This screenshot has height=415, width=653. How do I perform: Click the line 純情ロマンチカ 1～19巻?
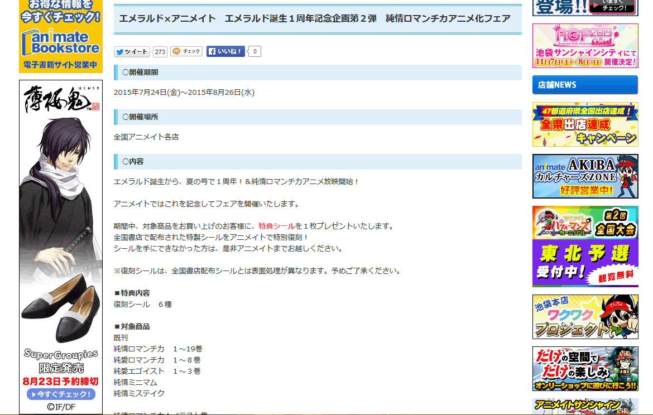click(158, 349)
